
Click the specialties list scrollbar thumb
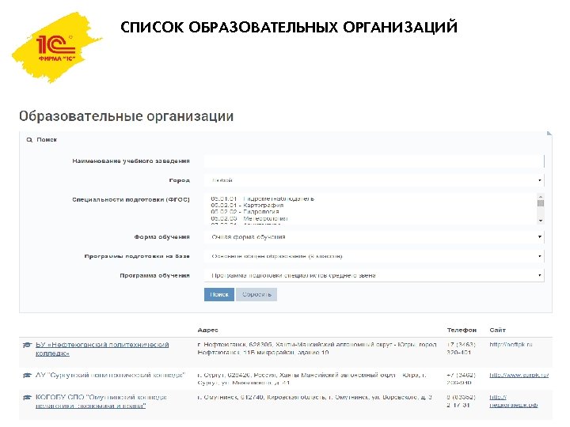pos(541,203)
